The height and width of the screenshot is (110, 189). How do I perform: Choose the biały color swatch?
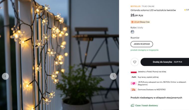(x=132, y=32)
